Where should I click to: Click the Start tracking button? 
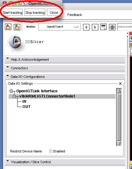pyautogui.click(x=12, y=13)
